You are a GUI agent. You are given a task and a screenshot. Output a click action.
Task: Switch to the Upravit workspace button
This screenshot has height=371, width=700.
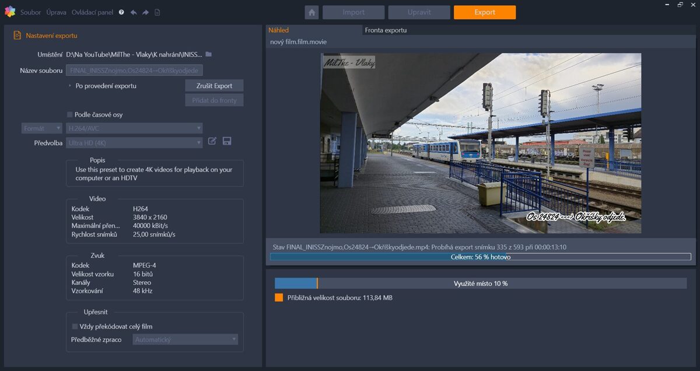(x=419, y=12)
